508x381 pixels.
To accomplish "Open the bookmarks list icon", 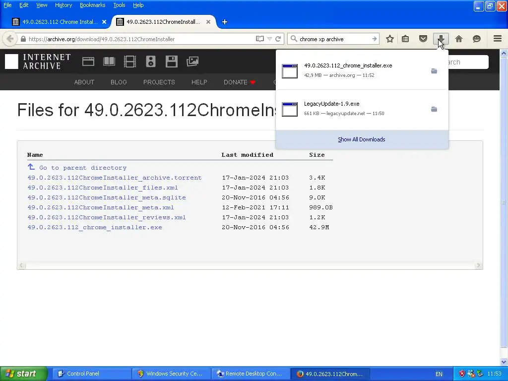I will (x=405, y=39).
